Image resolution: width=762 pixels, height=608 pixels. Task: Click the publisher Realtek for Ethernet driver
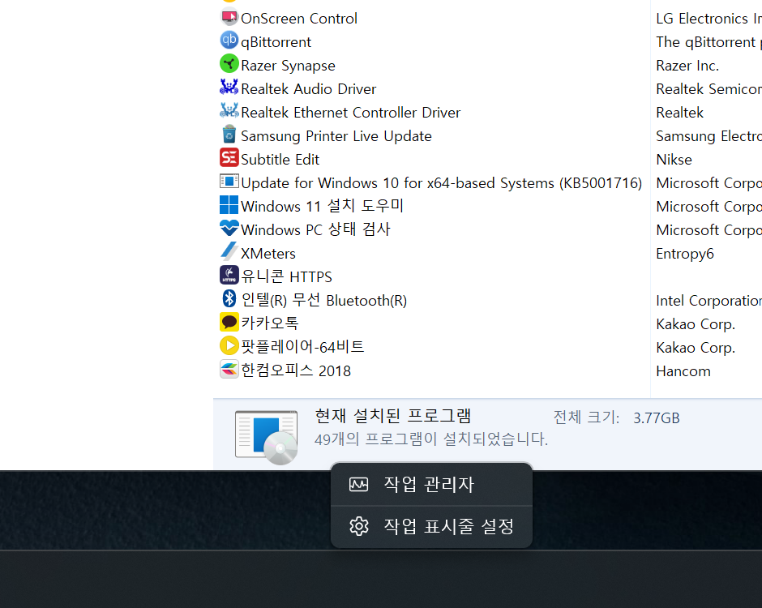(679, 113)
